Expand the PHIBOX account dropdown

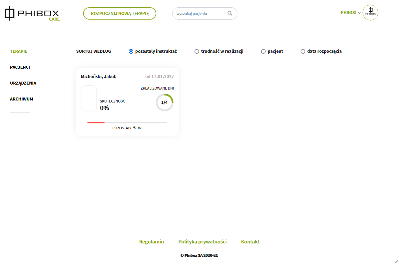(350, 13)
